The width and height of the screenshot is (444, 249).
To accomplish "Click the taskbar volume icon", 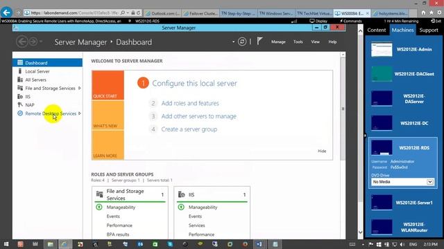I will (402, 244).
